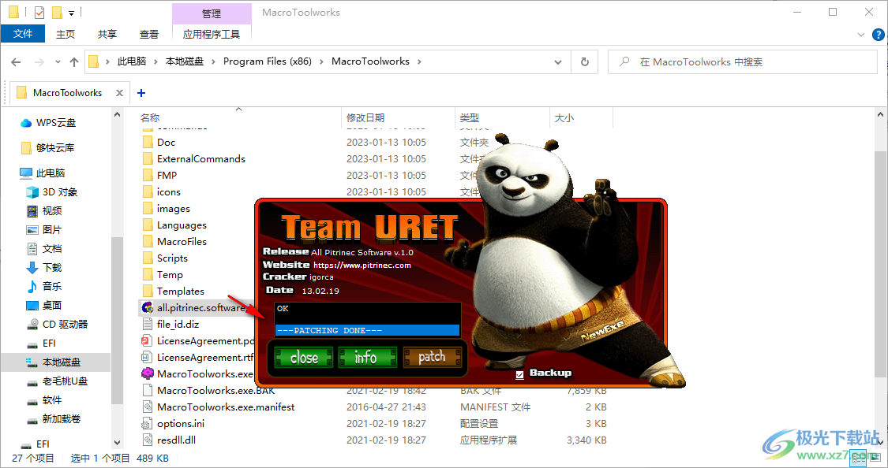Select the FMP folder icon
888x468 pixels.
coord(148,175)
